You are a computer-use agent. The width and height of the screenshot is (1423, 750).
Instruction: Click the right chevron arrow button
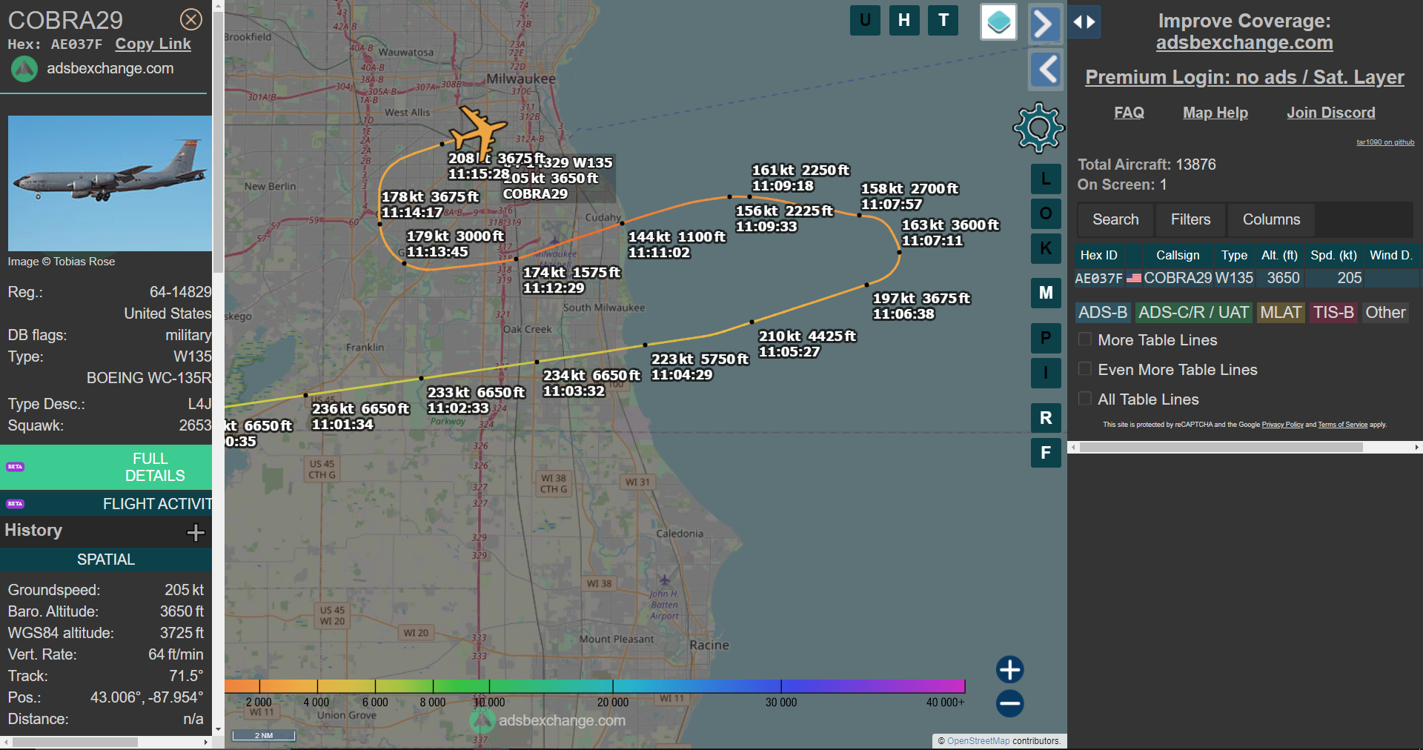[x=1046, y=24]
